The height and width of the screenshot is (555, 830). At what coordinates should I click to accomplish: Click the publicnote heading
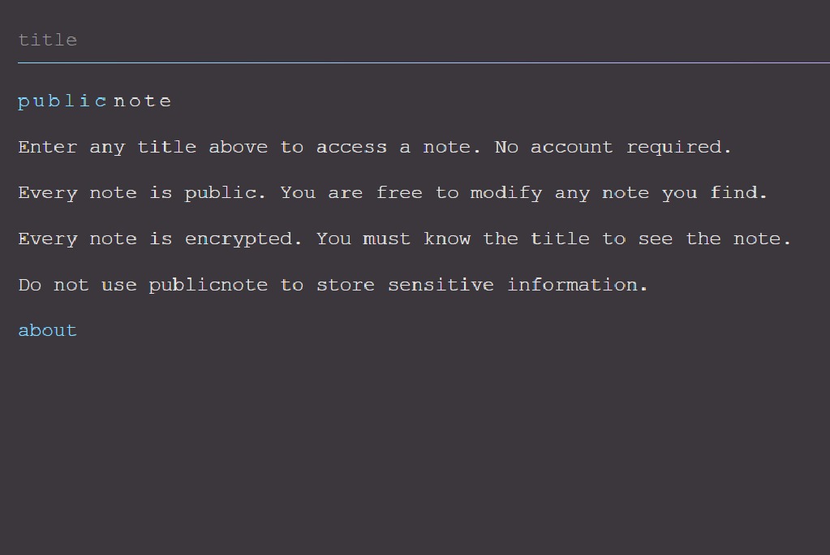(93, 100)
